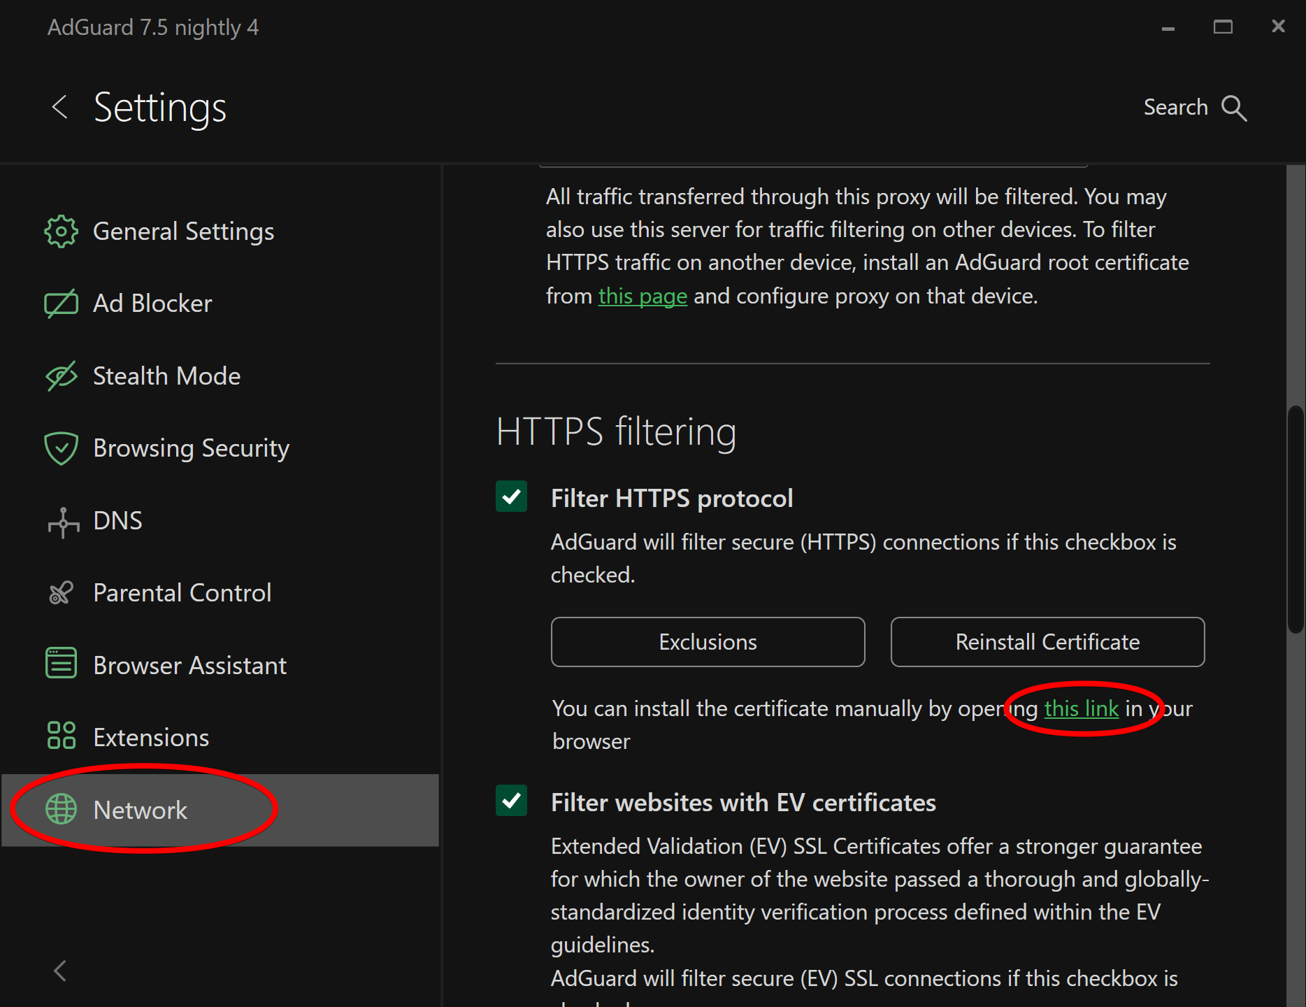The width and height of the screenshot is (1306, 1007).
Task: Click the Search label in header
Action: pyautogui.click(x=1175, y=108)
